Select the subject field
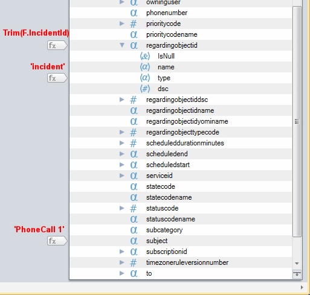This screenshot has height=295, width=310. point(181,241)
